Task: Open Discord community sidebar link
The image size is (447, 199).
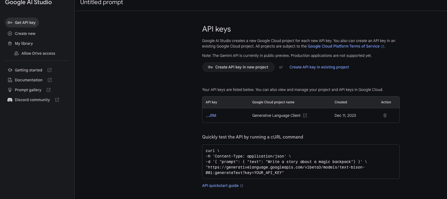Action: tap(32, 100)
